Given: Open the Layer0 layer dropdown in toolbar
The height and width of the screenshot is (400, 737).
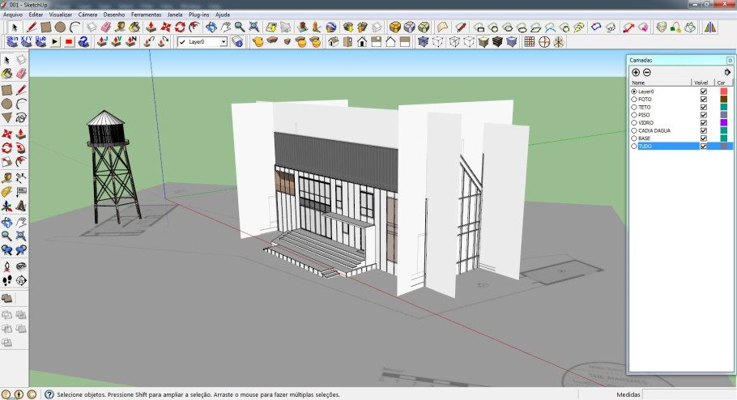Looking at the screenshot, I should (224, 42).
